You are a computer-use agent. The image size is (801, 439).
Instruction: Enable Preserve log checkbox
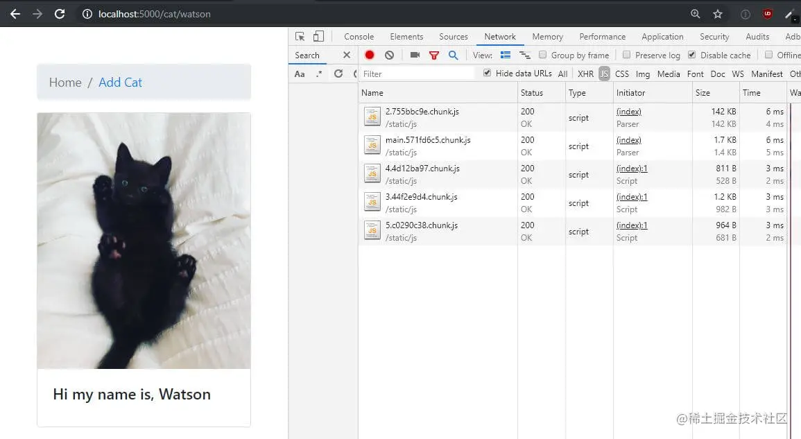[x=627, y=55]
